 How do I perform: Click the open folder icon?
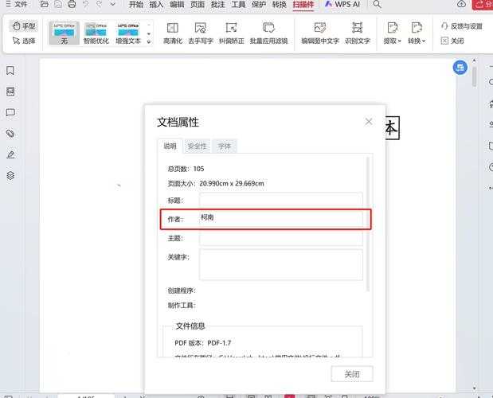45,4
